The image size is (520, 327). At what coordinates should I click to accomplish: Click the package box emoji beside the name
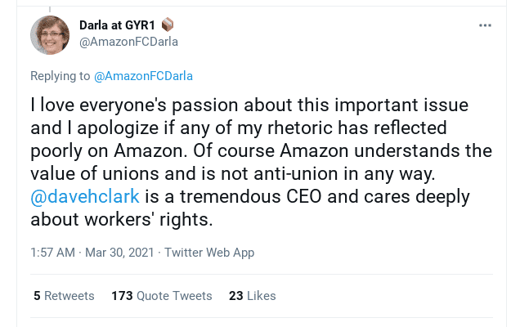point(168,25)
